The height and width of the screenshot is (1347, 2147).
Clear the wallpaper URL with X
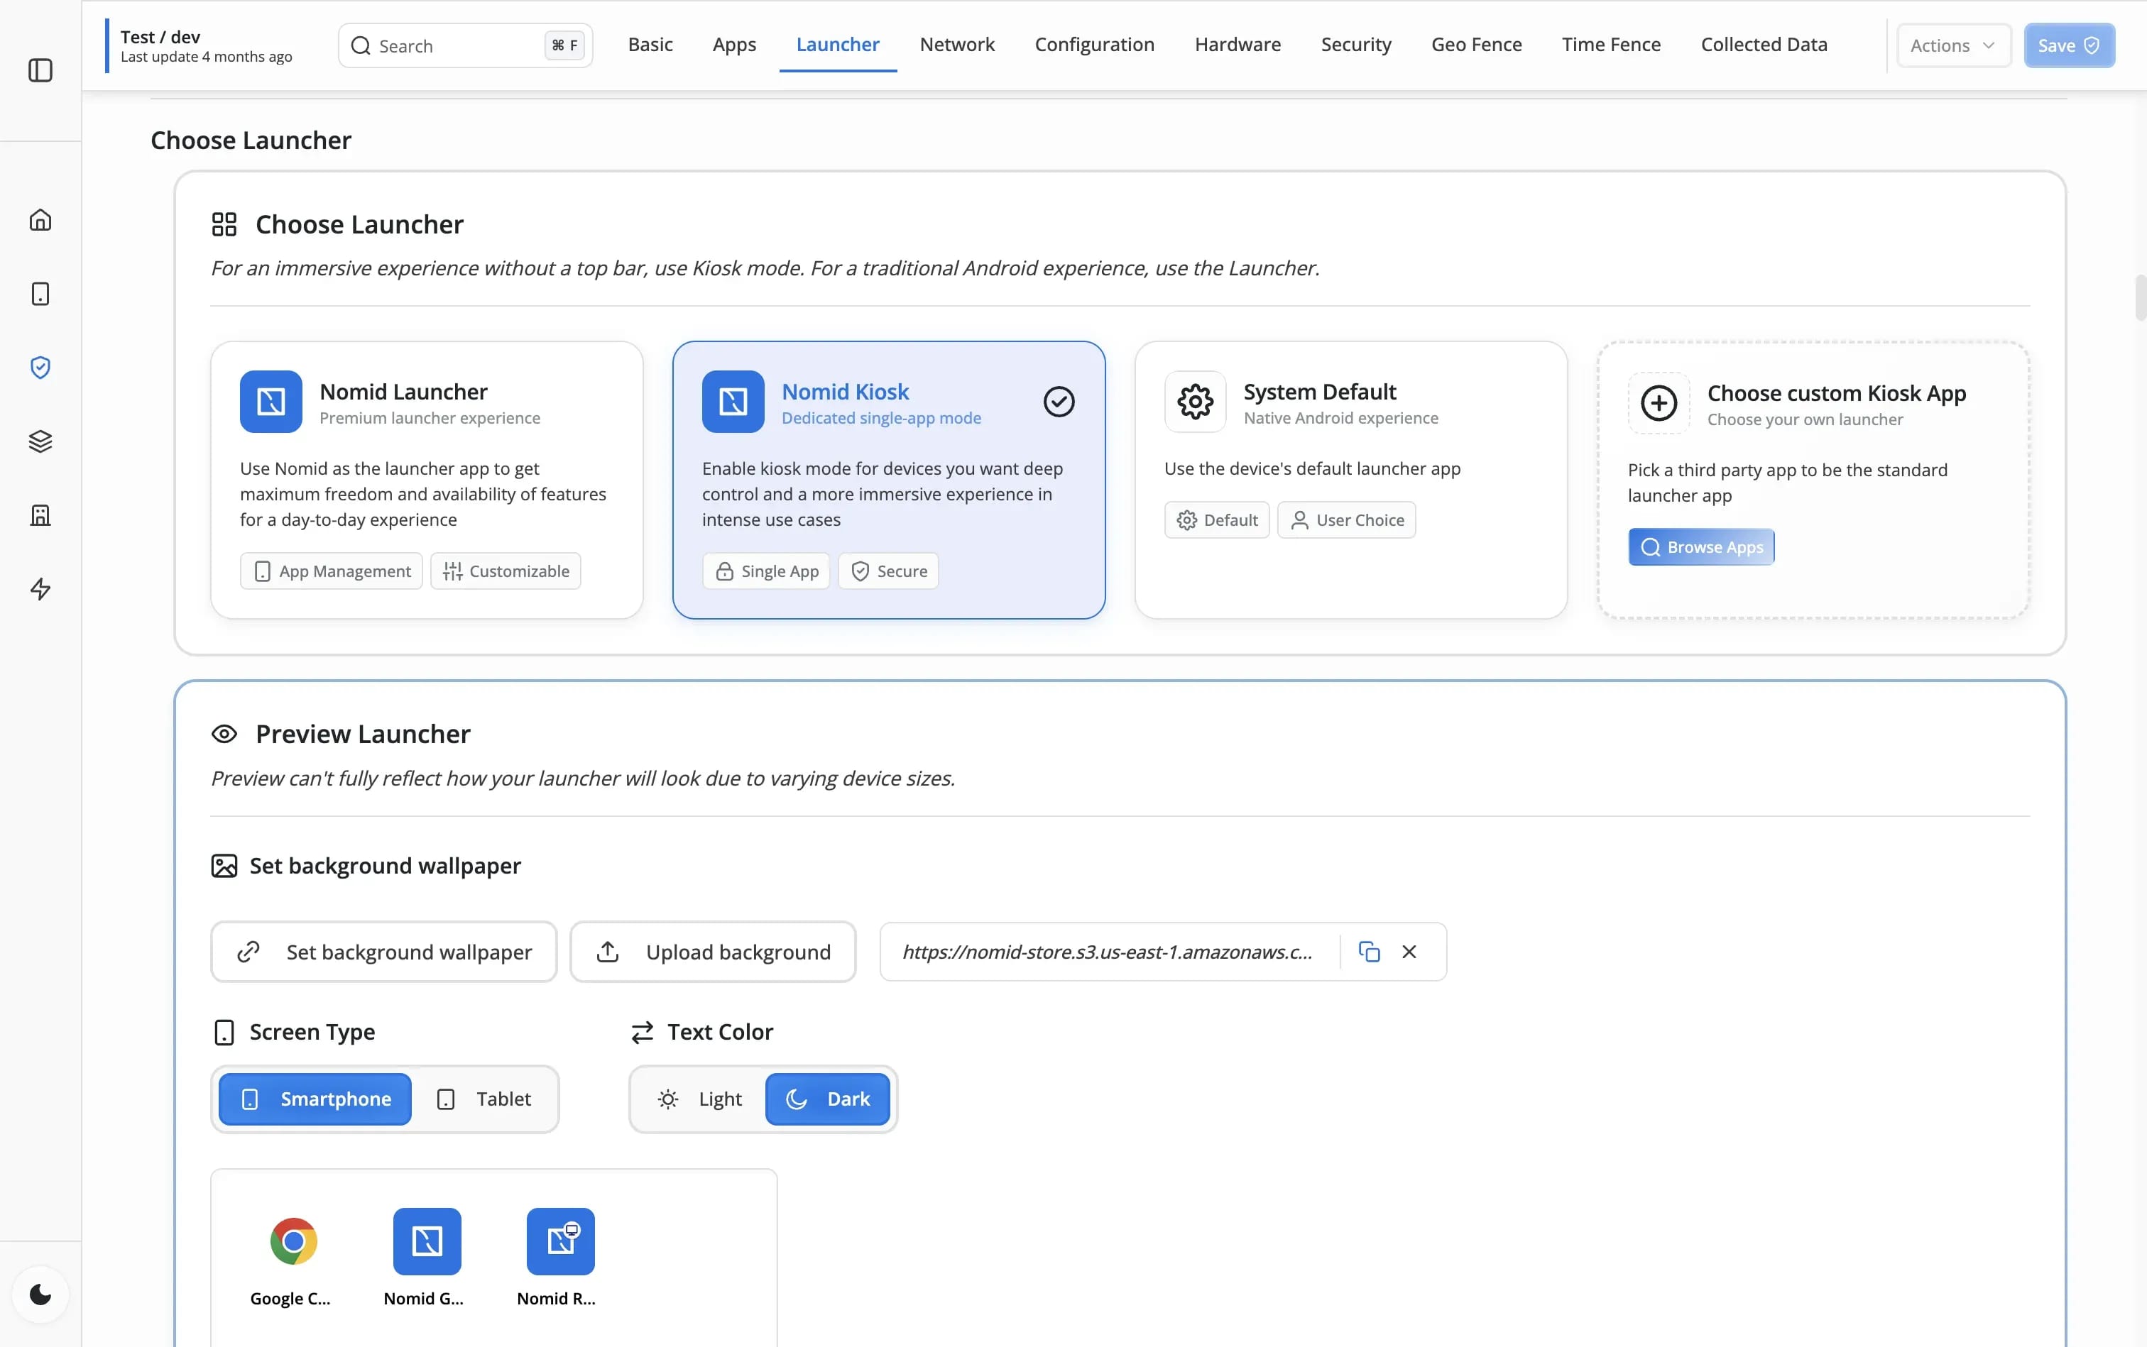tap(1409, 952)
